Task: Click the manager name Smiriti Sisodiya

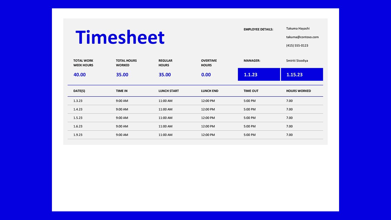Action: 297,61
